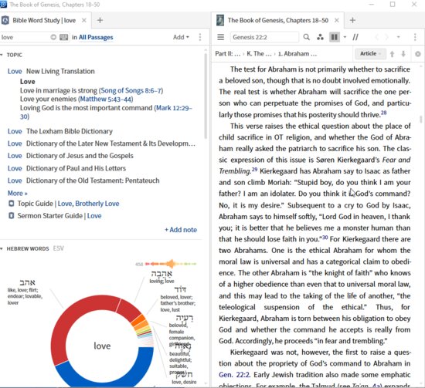
Task: Open Love in Dictionary of Later New Testament
Action: tap(15, 143)
